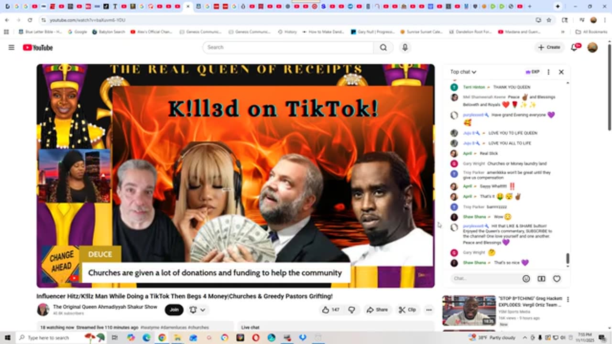Screen dimensions: 612x344
Task: Open the History bookmark
Action: click(x=287, y=32)
